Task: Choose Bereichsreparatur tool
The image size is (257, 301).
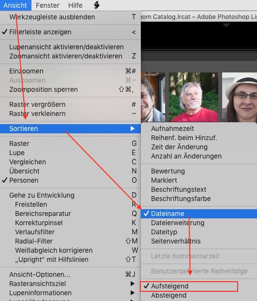Action: (70, 214)
